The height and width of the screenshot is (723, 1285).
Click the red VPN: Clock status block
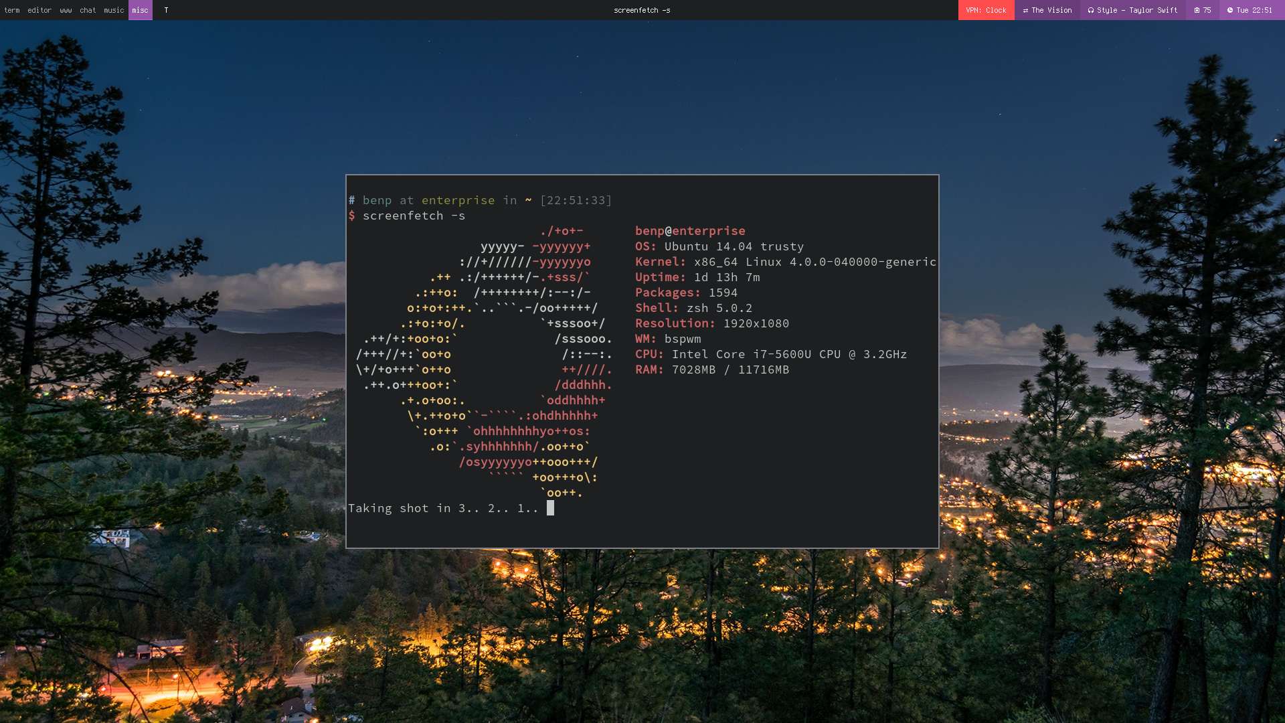click(986, 10)
